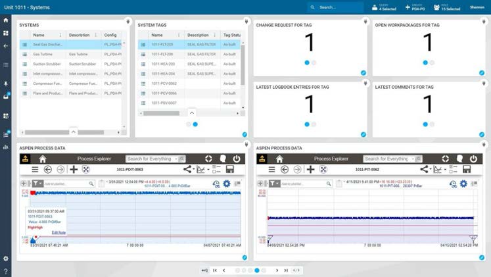Open filter dropdown in left plot toolbar

[x=37, y=184]
